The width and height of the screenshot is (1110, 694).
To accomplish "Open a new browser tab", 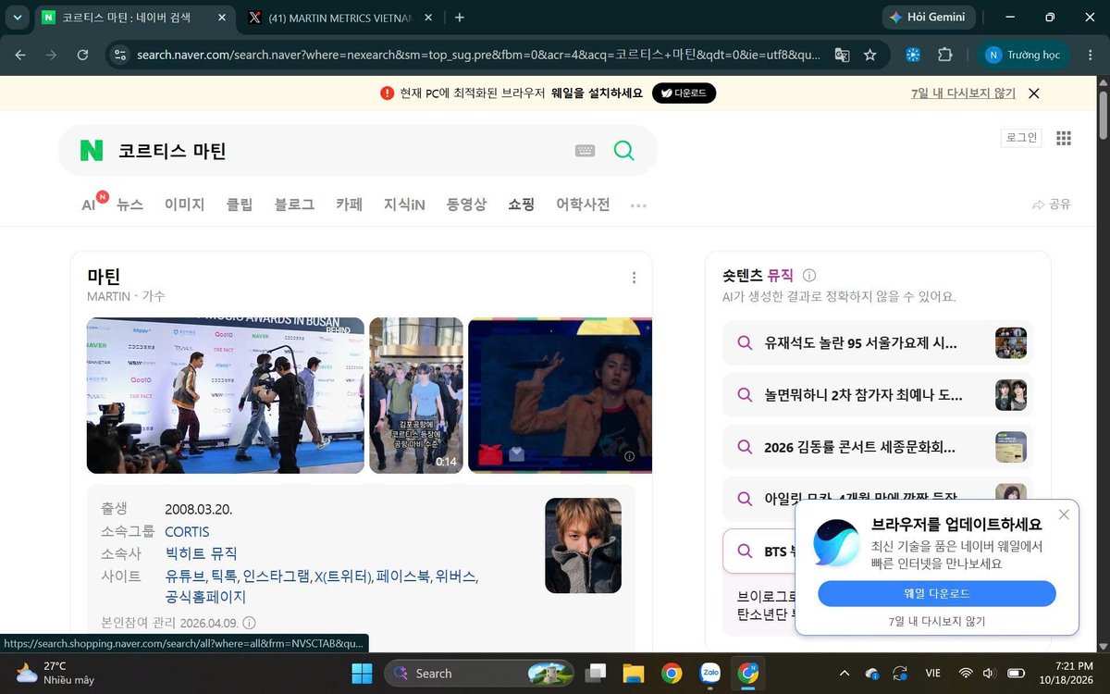I will tap(460, 18).
